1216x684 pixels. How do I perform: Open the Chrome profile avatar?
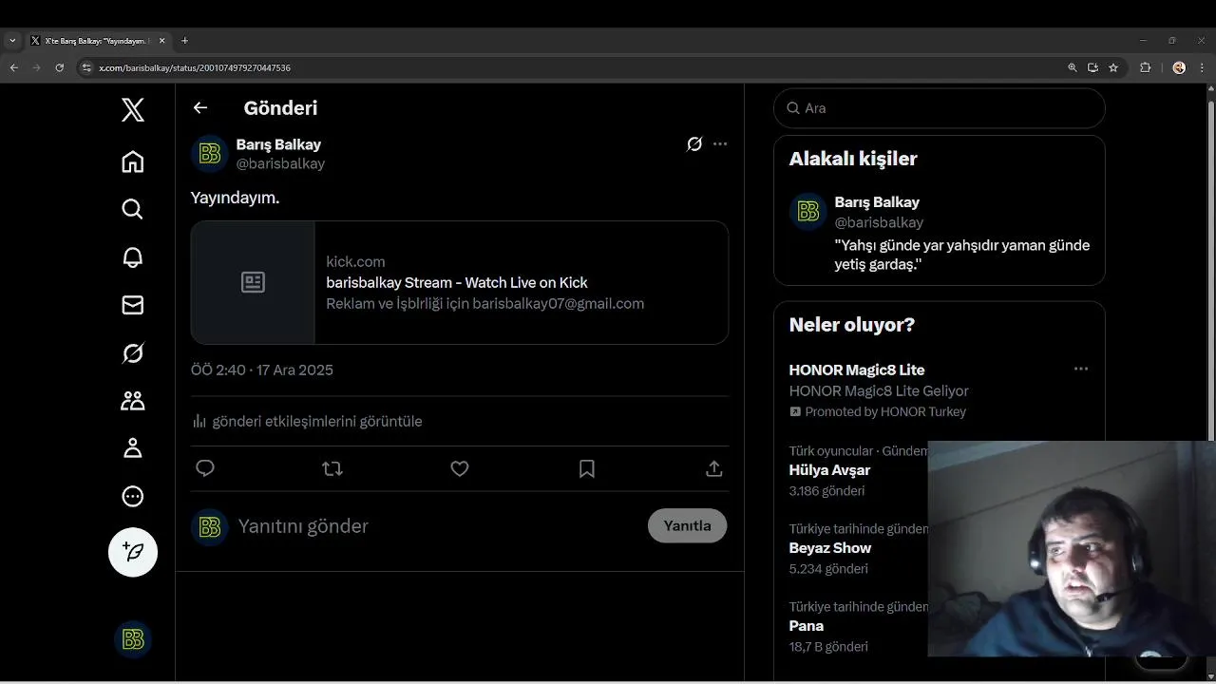1179,67
